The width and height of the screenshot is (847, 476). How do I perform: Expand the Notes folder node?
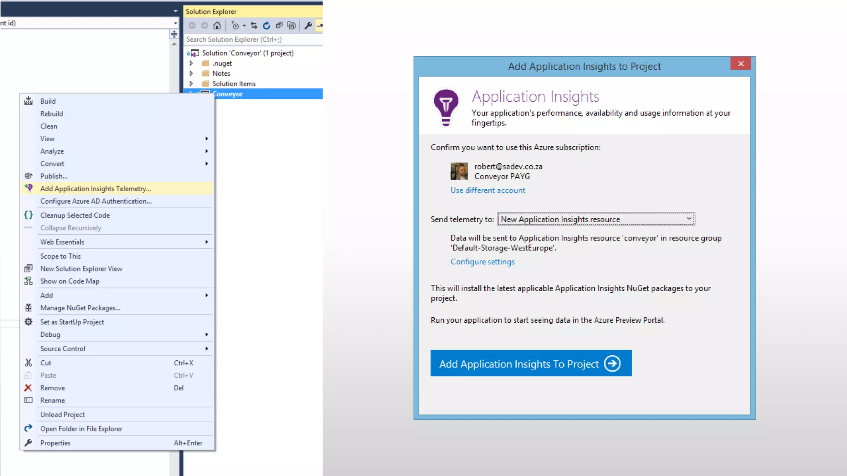pyautogui.click(x=191, y=74)
